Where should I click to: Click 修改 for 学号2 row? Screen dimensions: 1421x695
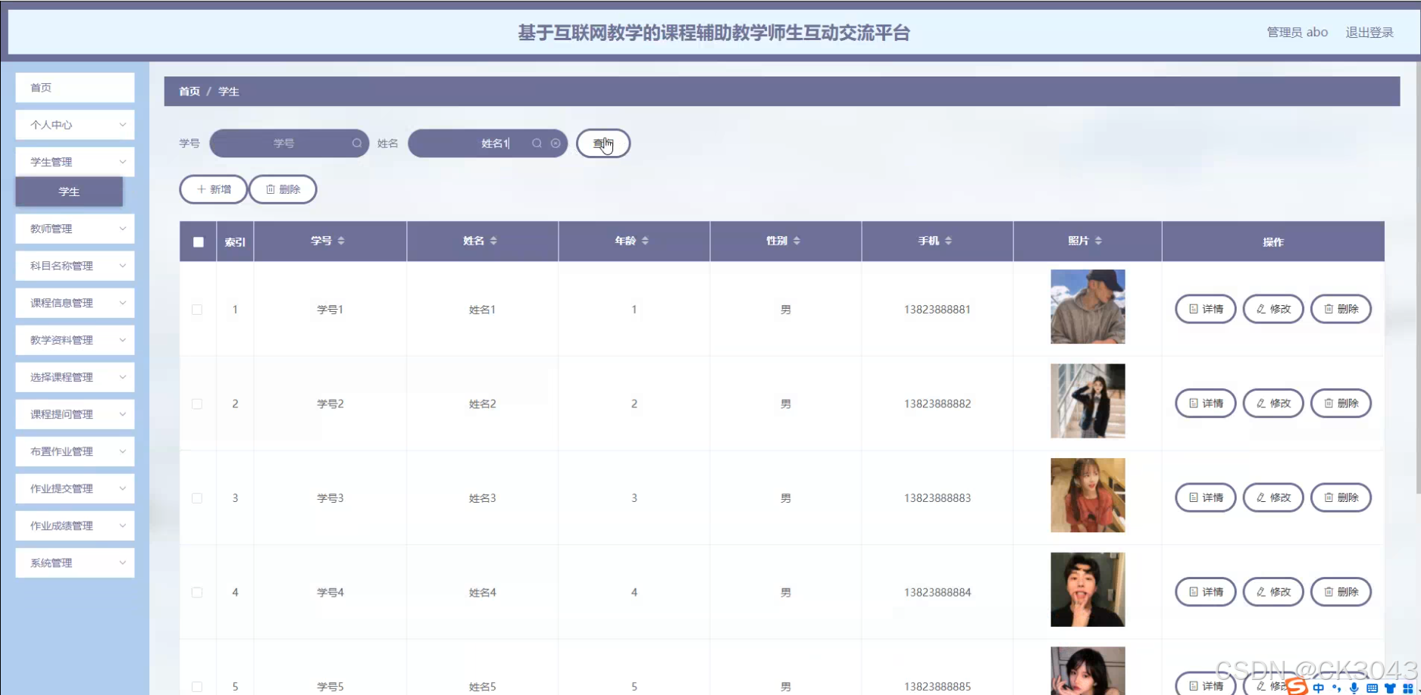pos(1273,404)
